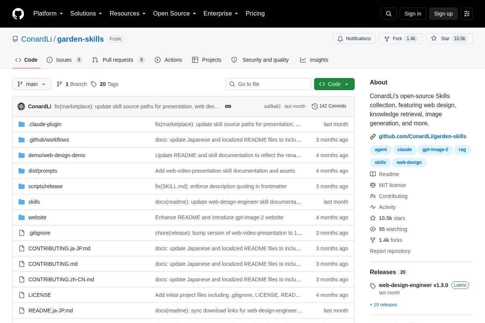Open the + 19 releases link
Viewport: 485px width, 323px height.
tap(383, 305)
